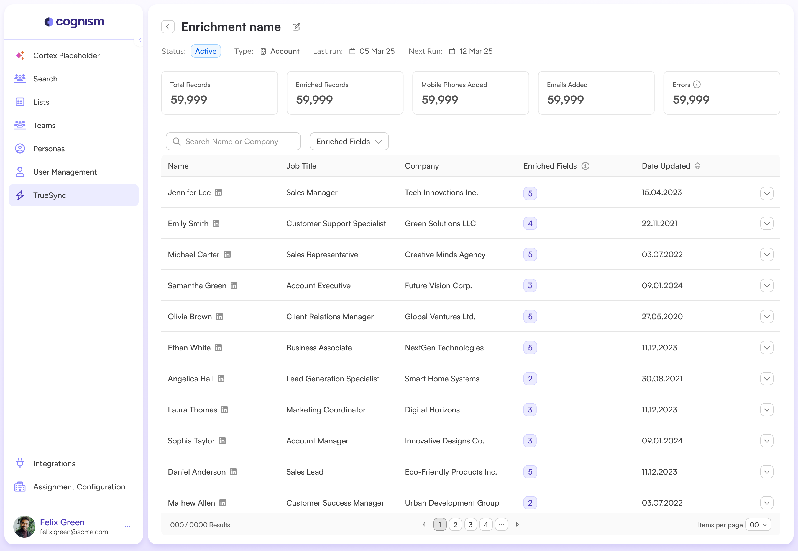This screenshot has width=798, height=551.
Task: Open Cortex Placeholder from the sidebar
Action: pyautogui.click(x=66, y=56)
